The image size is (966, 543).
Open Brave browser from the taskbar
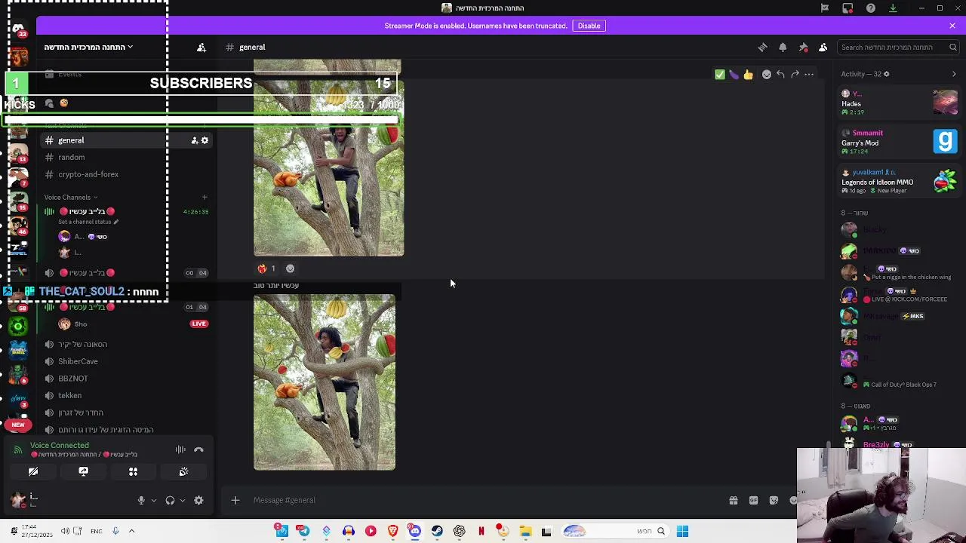pyautogui.click(x=392, y=531)
